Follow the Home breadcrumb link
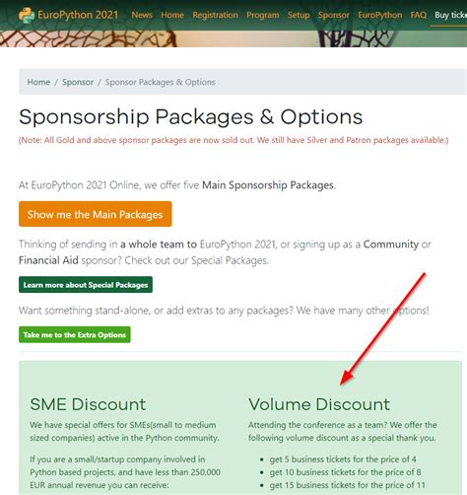The width and height of the screenshot is (467, 495). click(38, 82)
